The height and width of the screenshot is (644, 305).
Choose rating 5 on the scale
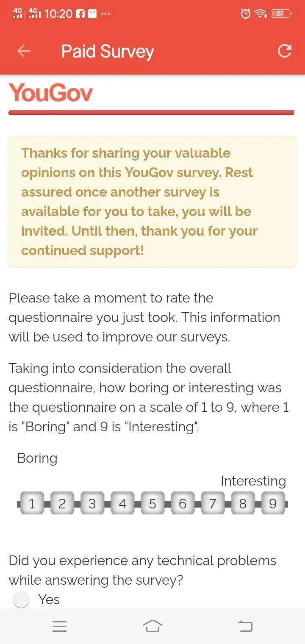point(152,503)
